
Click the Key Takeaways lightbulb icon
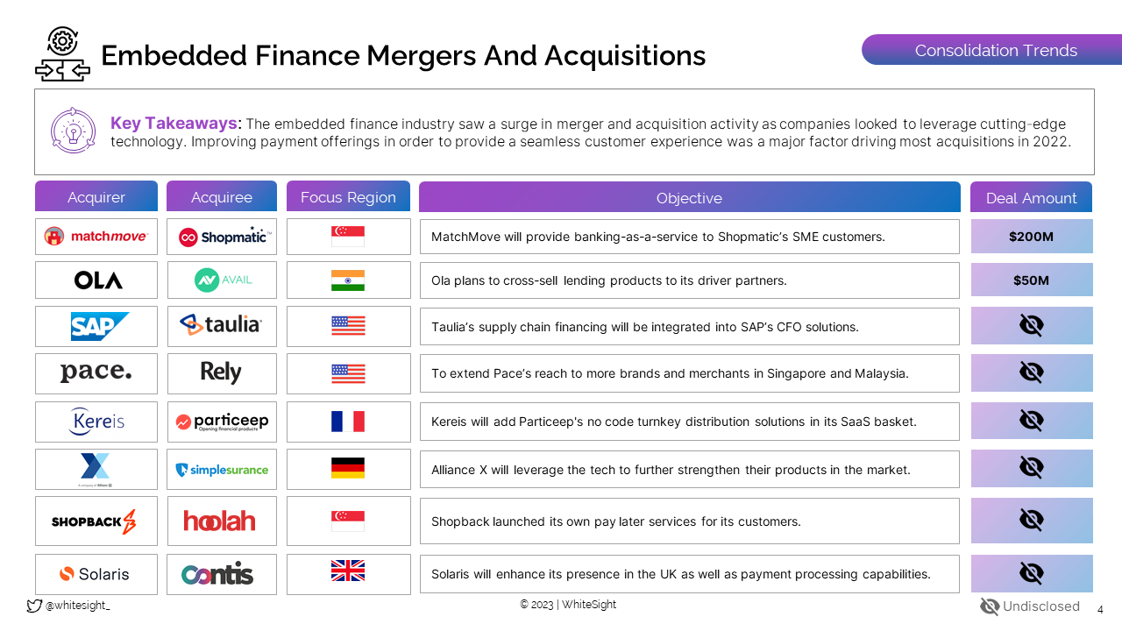(x=73, y=131)
